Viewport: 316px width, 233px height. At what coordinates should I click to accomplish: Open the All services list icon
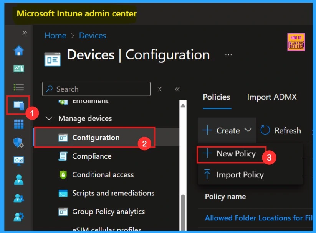pyautogui.click(x=19, y=87)
